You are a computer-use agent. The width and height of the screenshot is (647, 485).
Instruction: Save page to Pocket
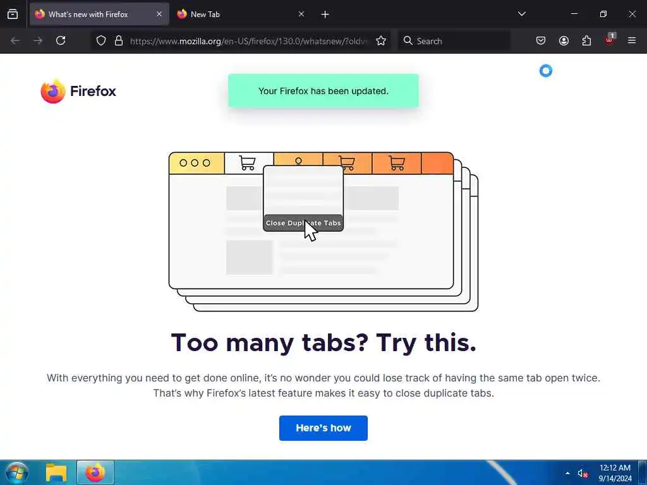(x=541, y=40)
